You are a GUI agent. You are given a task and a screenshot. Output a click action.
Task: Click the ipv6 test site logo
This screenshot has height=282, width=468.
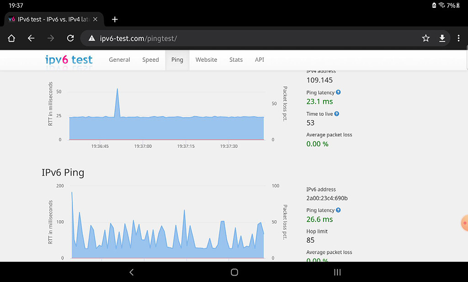[x=69, y=60]
